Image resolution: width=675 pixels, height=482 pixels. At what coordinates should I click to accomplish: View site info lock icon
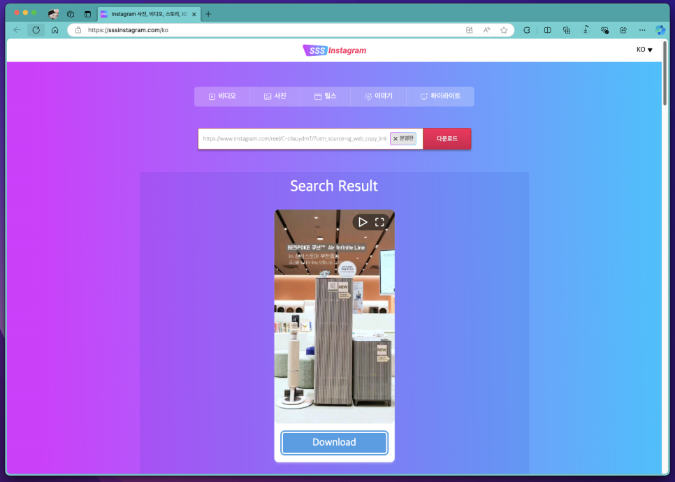[x=78, y=30]
